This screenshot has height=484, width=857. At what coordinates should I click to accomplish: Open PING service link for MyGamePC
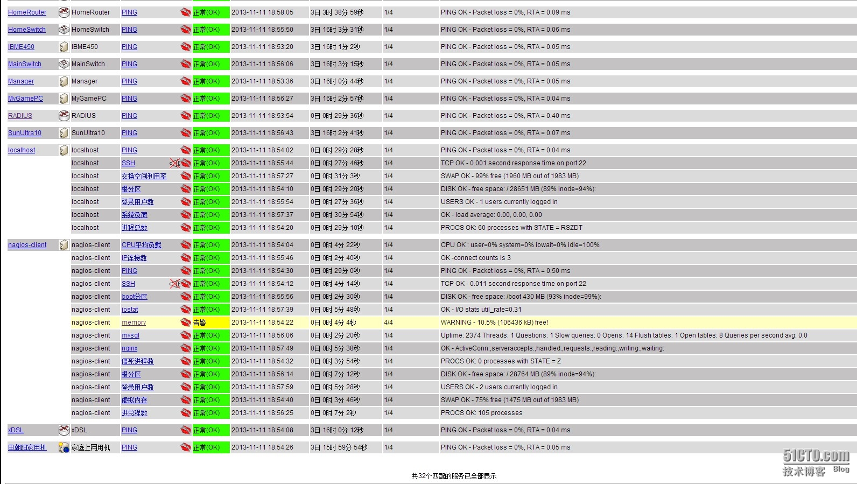[x=129, y=99]
